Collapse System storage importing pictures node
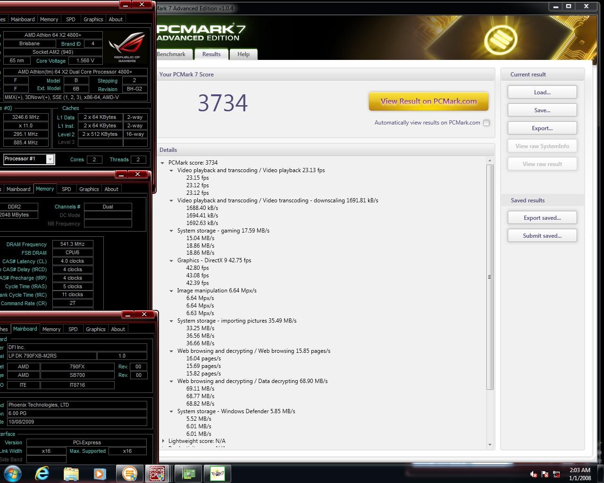This screenshot has width=604, height=483. pos(172,321)
